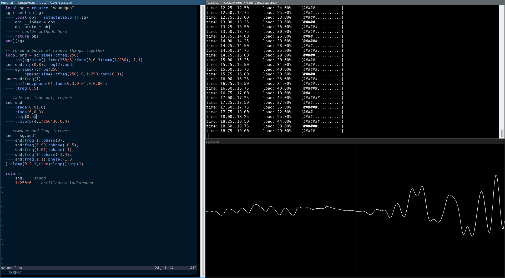Click the standalone 'return' keyword line
This screenshot has width=505, height=278.
[13, 173]
